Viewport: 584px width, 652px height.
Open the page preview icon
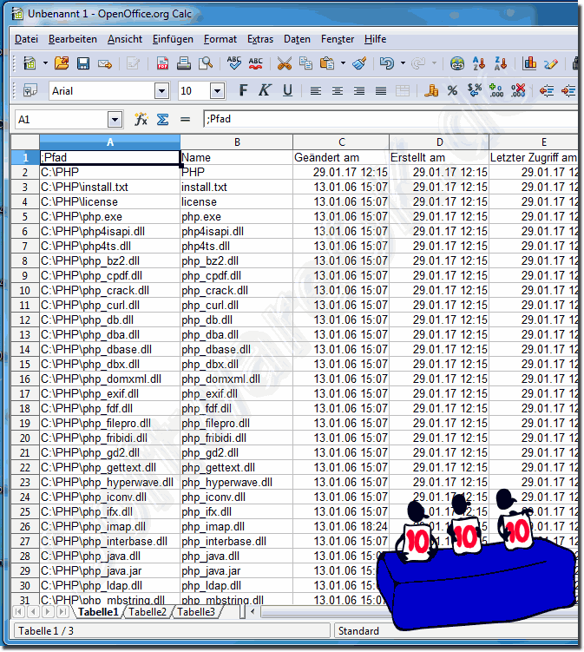pos(206,63)
